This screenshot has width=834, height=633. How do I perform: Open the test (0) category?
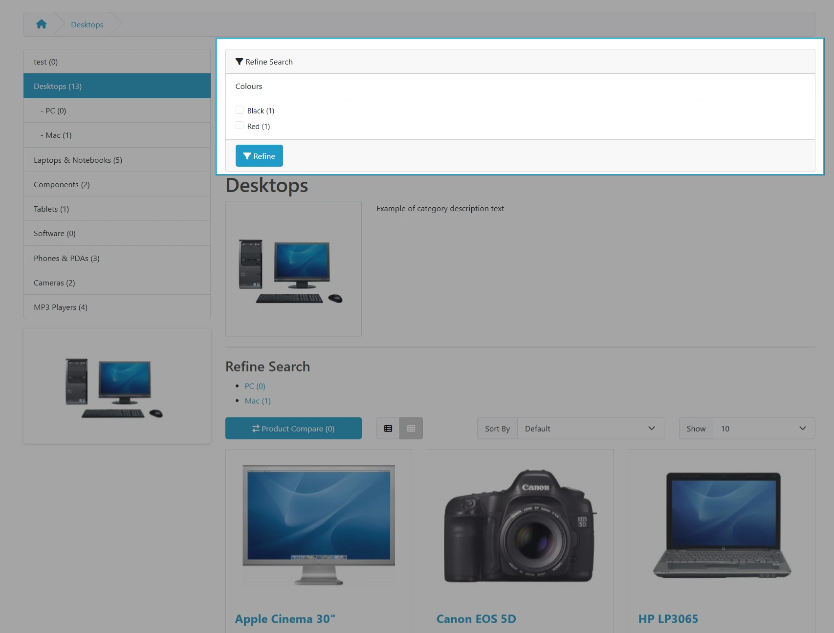point(117,62)
